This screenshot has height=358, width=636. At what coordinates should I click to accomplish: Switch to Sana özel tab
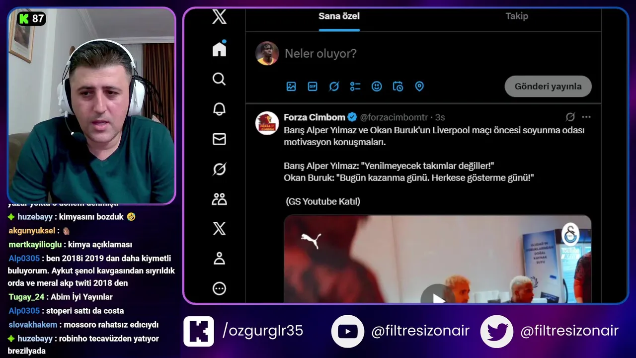339,16
